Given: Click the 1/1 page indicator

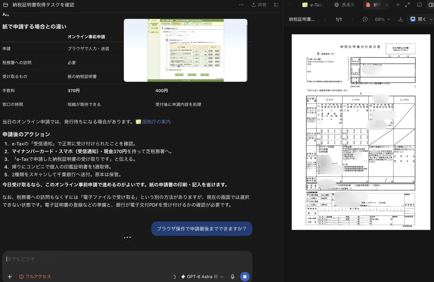Looking at the screenshot, I should coord(339,19).
